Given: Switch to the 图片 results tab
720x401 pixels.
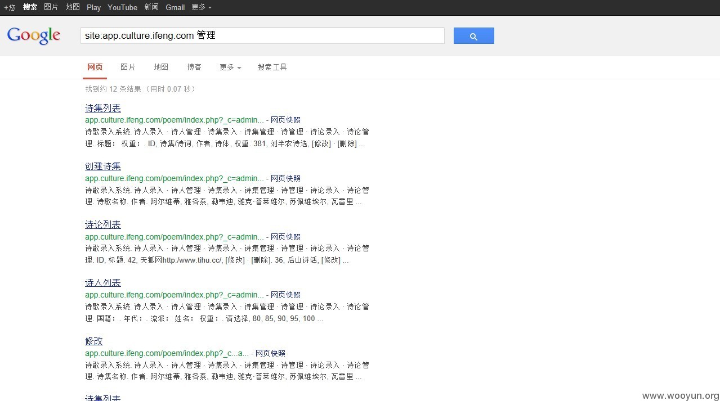Looking at the screenshot, I should [x=128, y=67].
